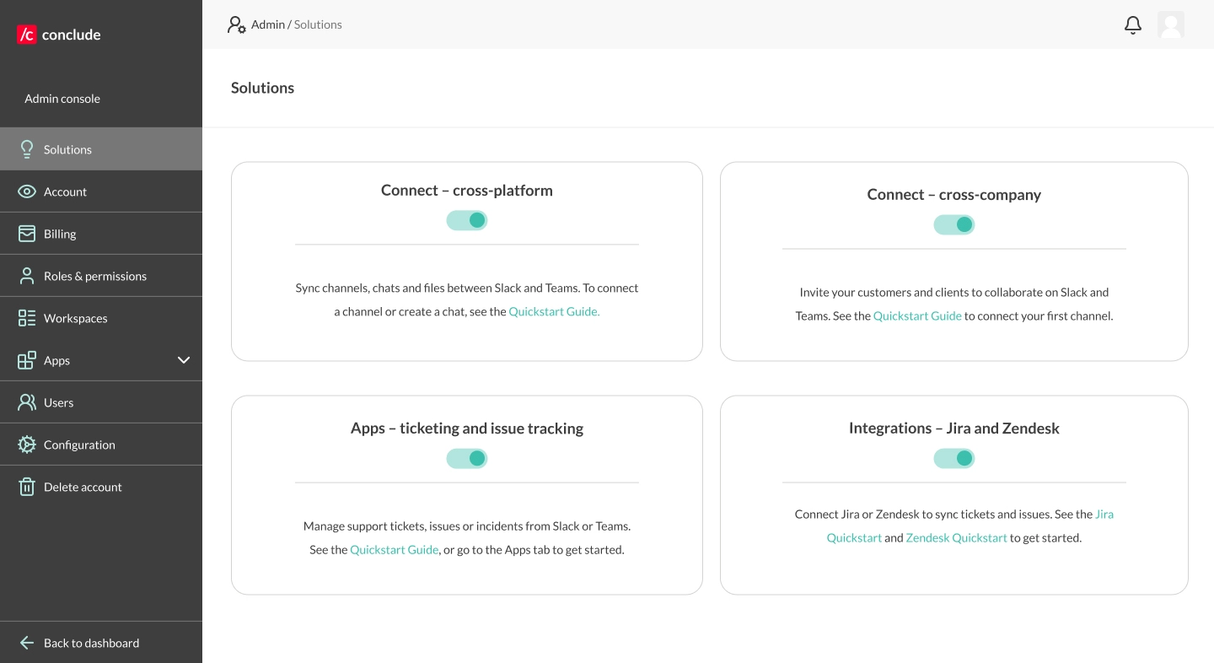Disable the Integrations – Jira and Zendesk switch
The width and height of the screenshot is (1214, 663).
954,458
